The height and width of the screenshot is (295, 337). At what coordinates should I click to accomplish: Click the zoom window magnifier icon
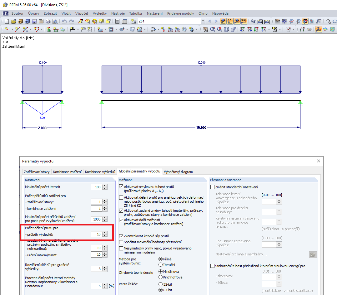point(213,29)
